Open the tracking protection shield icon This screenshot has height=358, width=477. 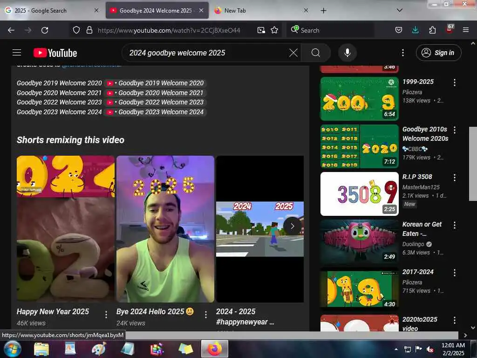pyautogui.click(x=76, y=30)
